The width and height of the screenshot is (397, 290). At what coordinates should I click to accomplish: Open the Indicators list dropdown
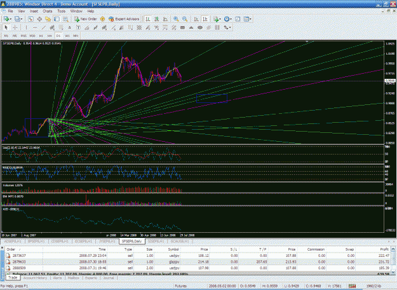coord(220,19)
